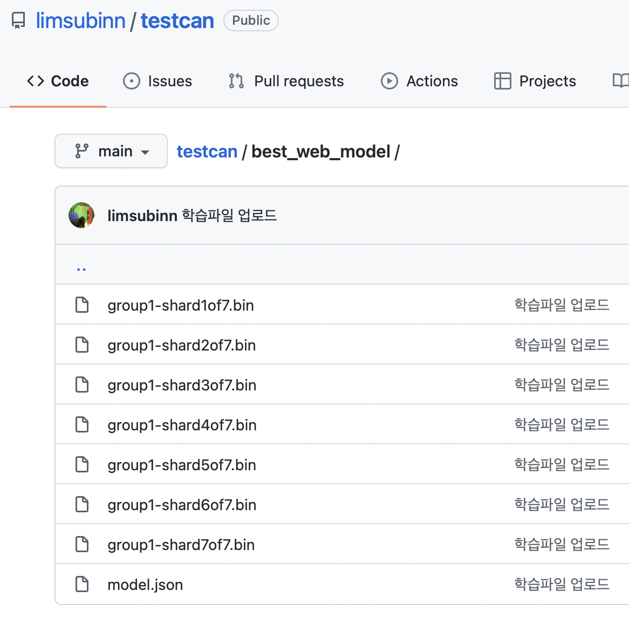Click the file icon for group1-shard3of7.bin

pyautogui.click(x=82, y=384)
